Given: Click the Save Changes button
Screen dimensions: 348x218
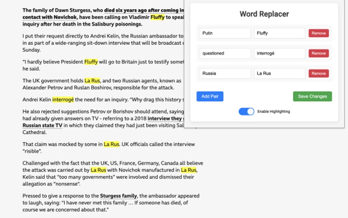Looking at the screenshot, I should (x=312, y=96).
